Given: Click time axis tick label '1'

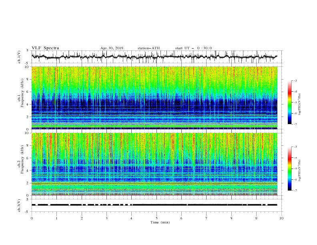Looking at the screenshot, I should click(56, 218).
